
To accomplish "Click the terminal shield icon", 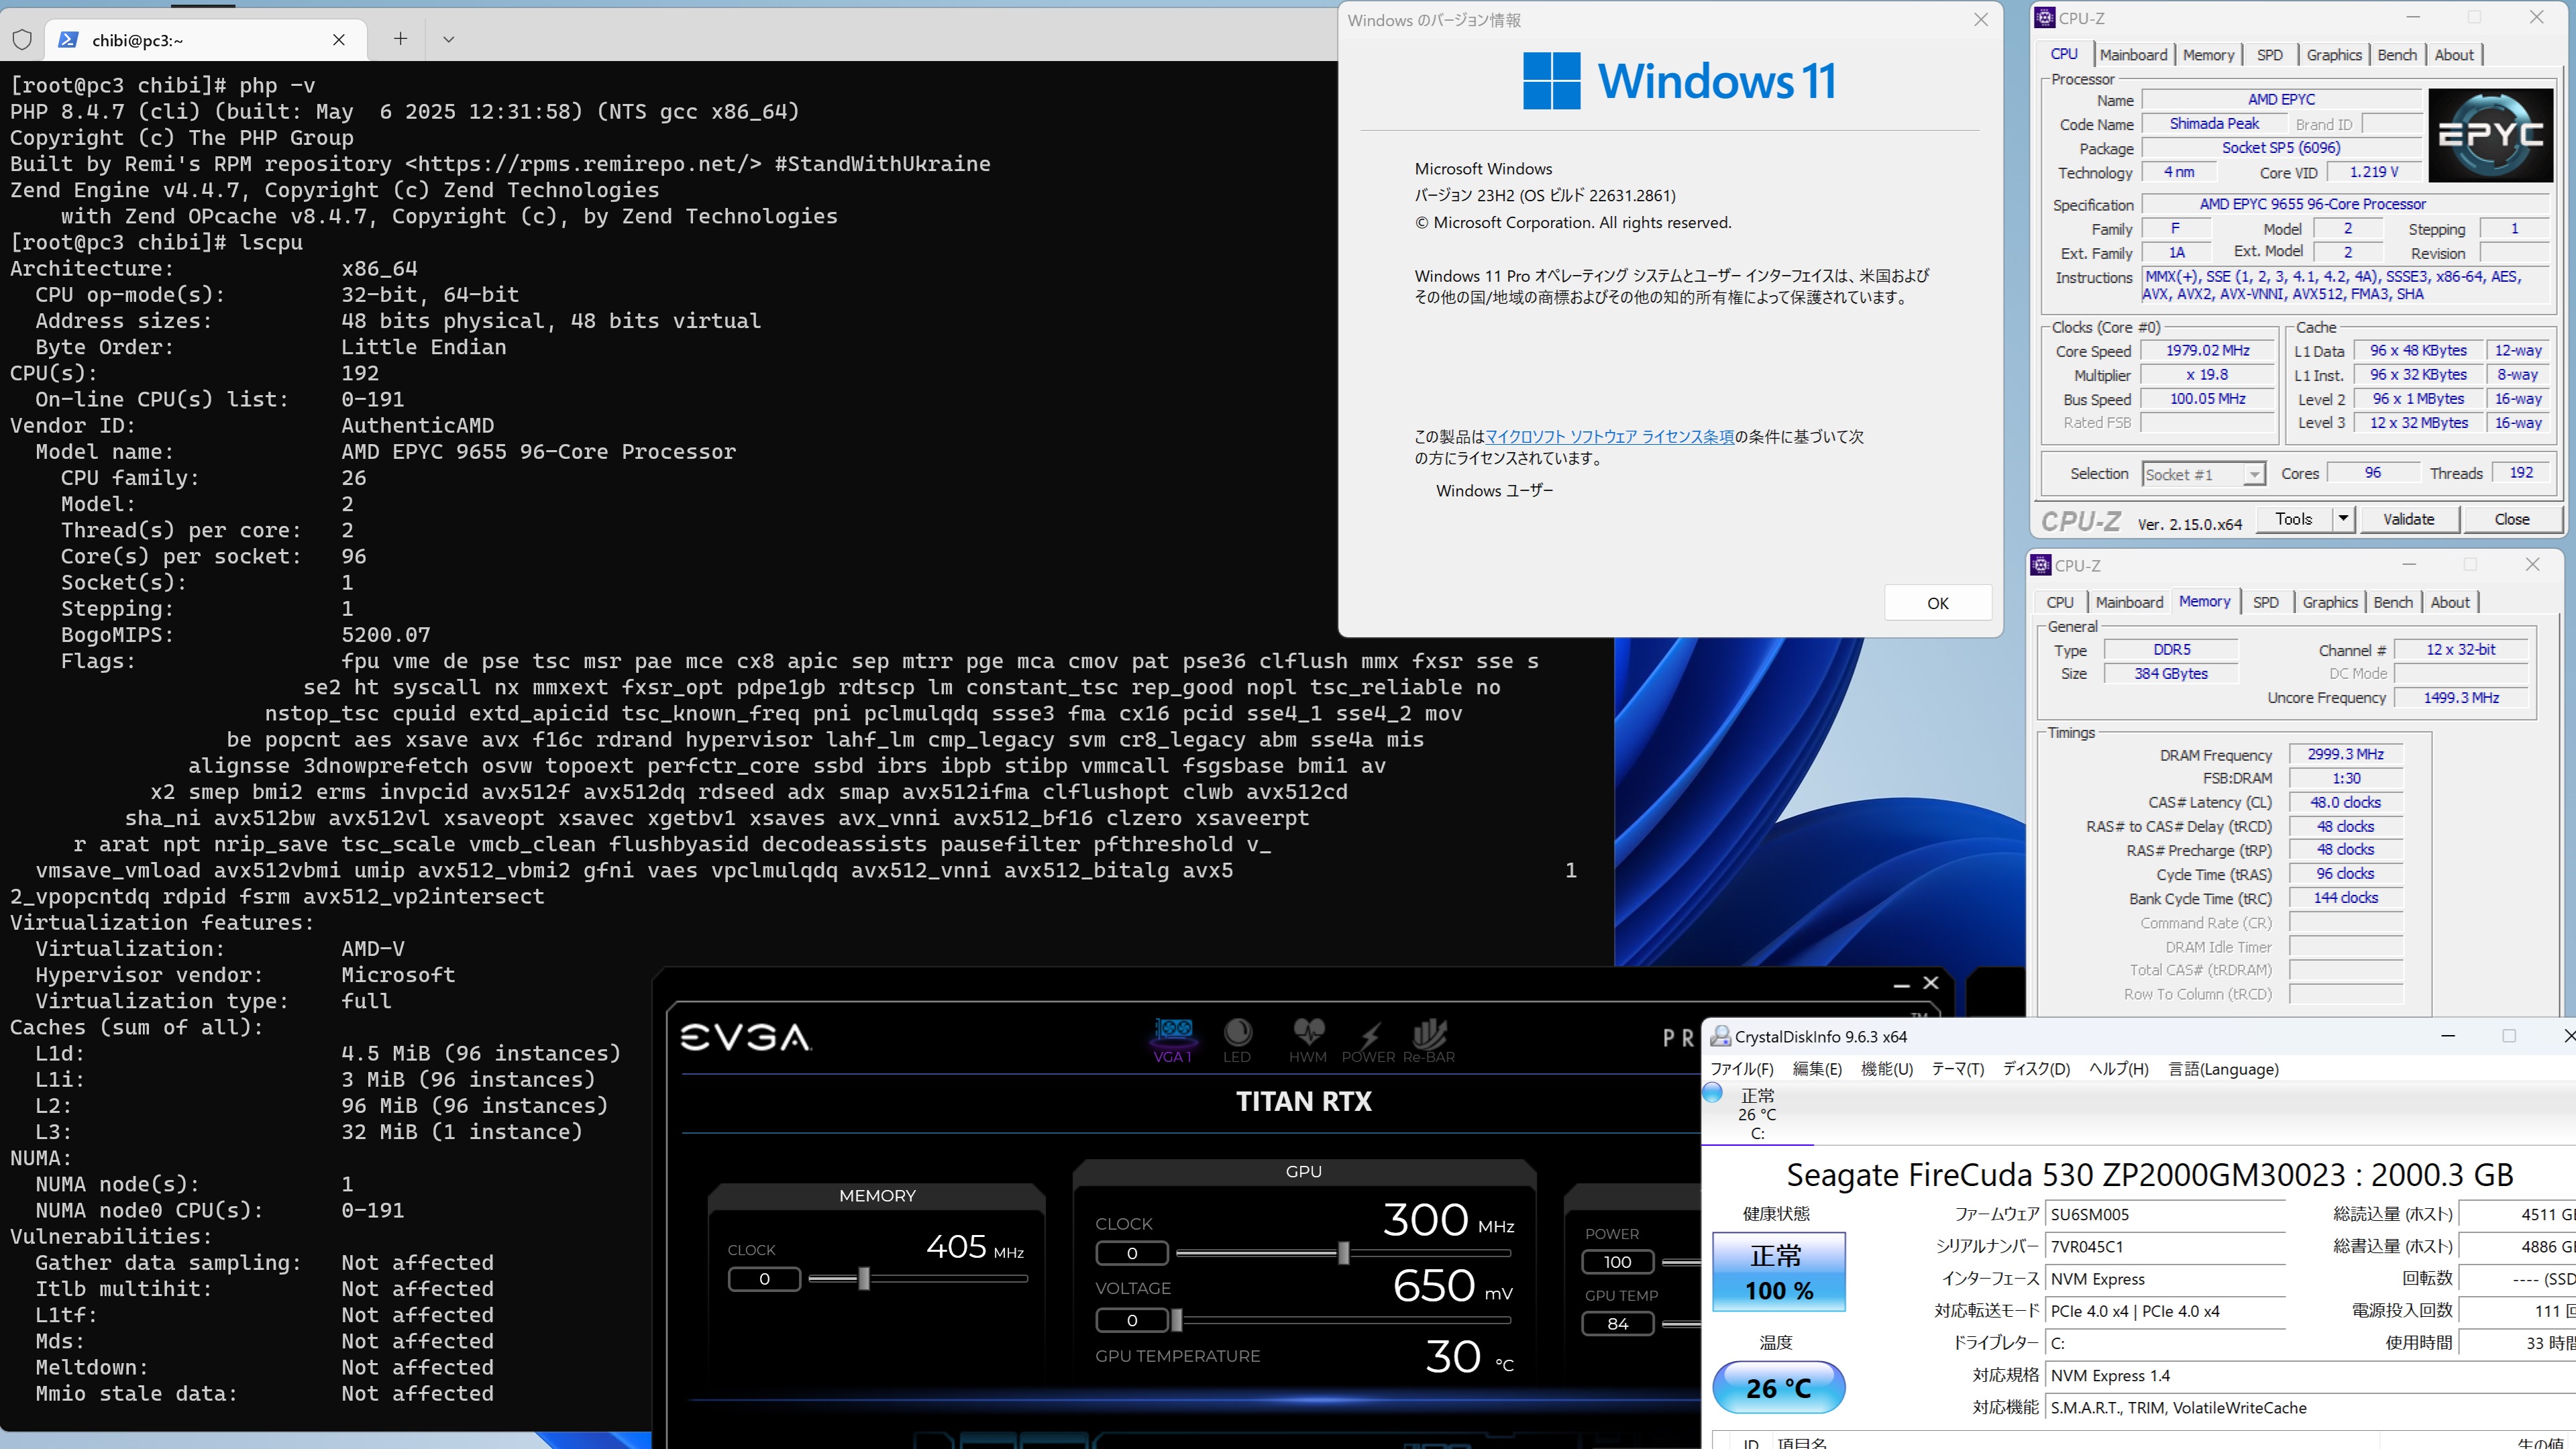I will click(x=22, y=40).
